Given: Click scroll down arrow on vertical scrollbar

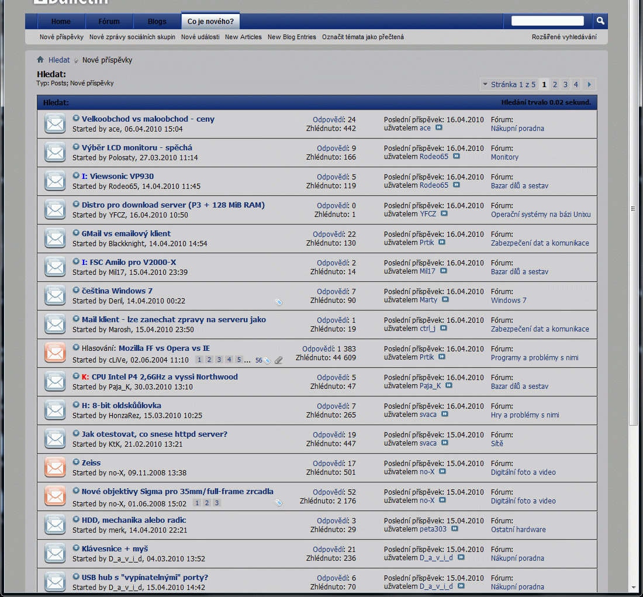Looking at the screenshot, I should [x=634, y=586].
